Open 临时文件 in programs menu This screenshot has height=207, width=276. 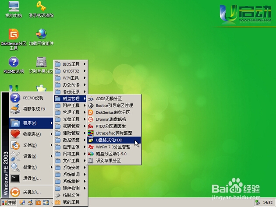tap(71, 195)
